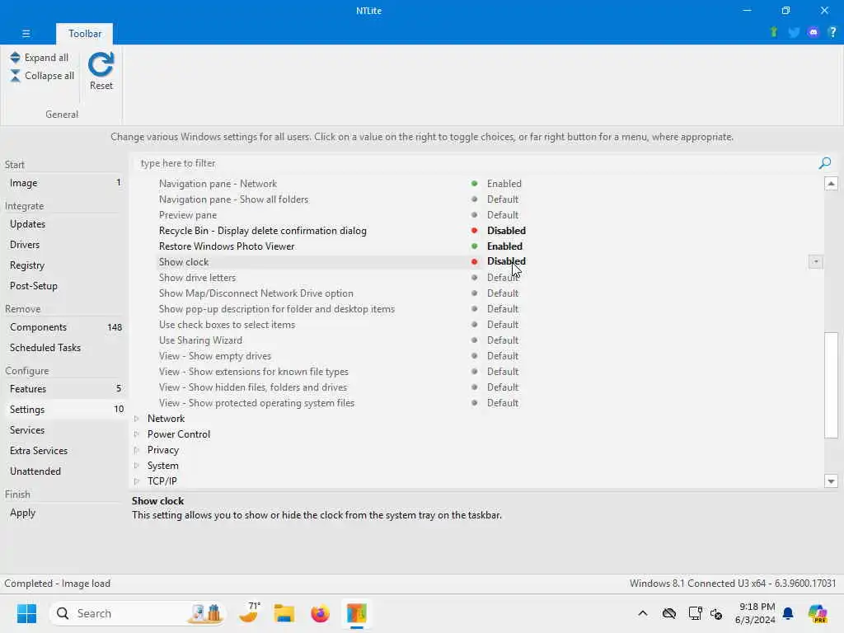Screen dimensions: 844x633
Task: Toggle Show clock Disabled value
Action: tap(506, 261)
